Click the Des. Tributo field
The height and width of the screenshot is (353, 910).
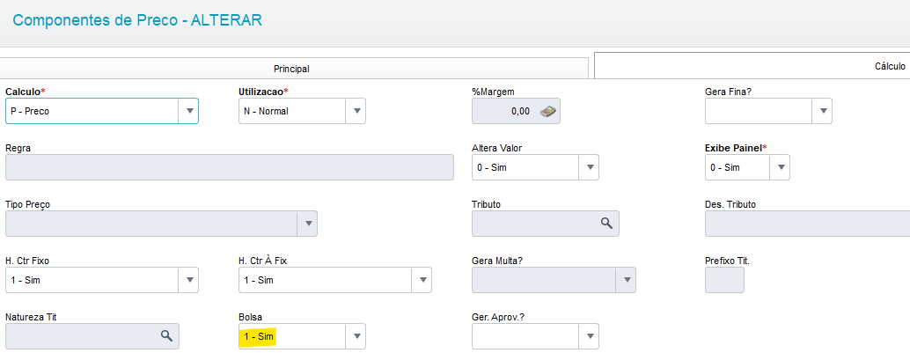[x=807, y=224]
